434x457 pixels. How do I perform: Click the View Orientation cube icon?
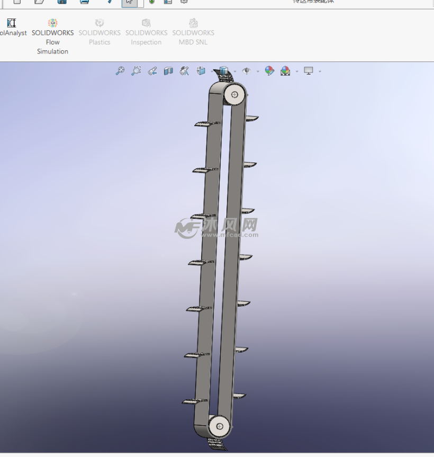(x=201, y=71)
